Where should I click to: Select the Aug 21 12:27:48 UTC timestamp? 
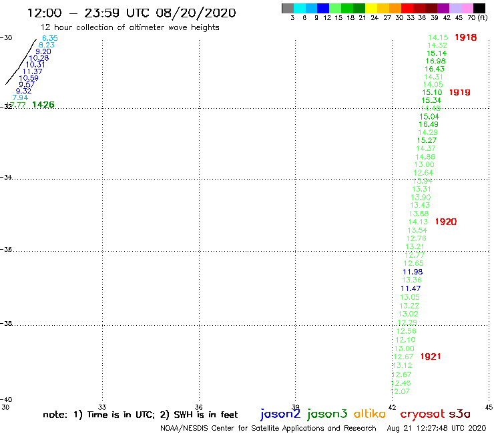click(437, 429)
